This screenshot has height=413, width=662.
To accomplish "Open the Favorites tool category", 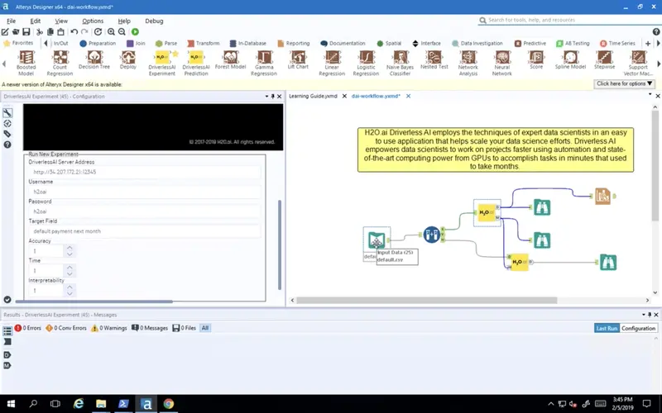I will click(18, 43).
